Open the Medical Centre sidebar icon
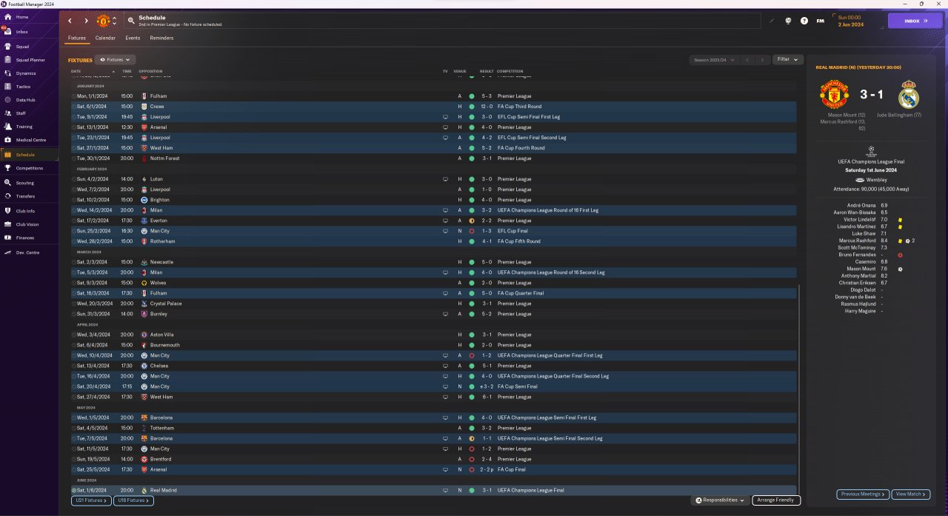948x516 pixels. point(7,140)
